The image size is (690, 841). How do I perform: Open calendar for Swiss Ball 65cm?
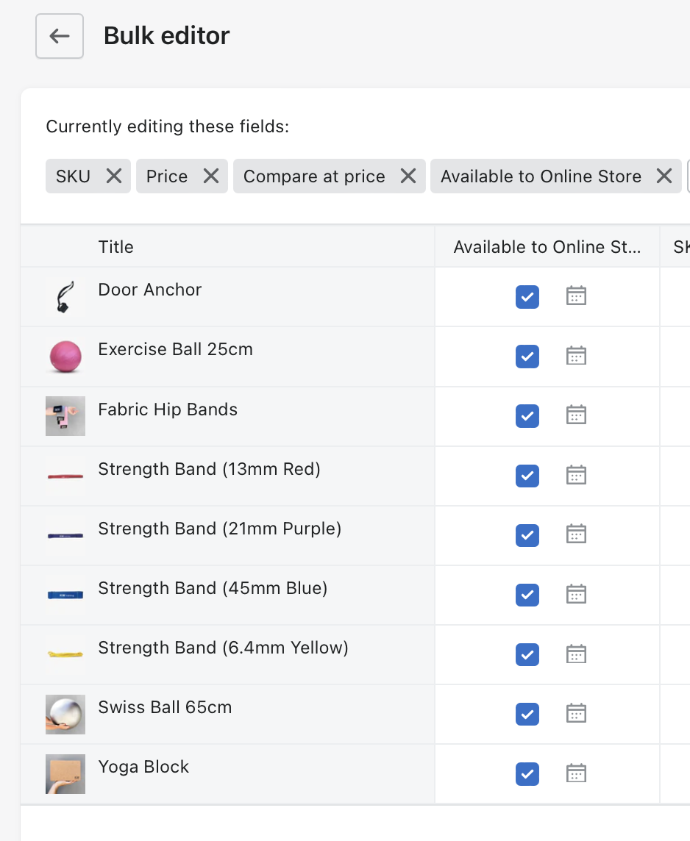(x=576, y=713)
